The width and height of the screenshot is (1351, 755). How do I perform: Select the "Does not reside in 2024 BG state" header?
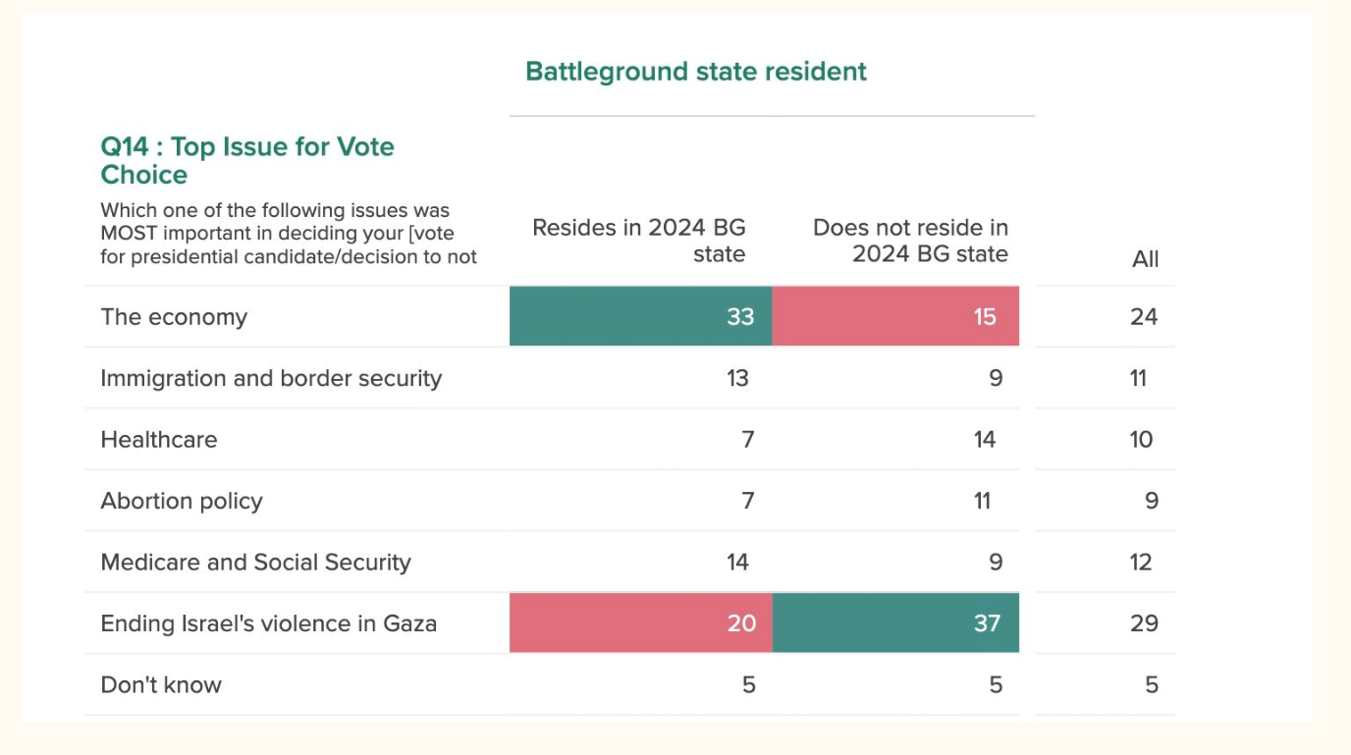(910, 241)
